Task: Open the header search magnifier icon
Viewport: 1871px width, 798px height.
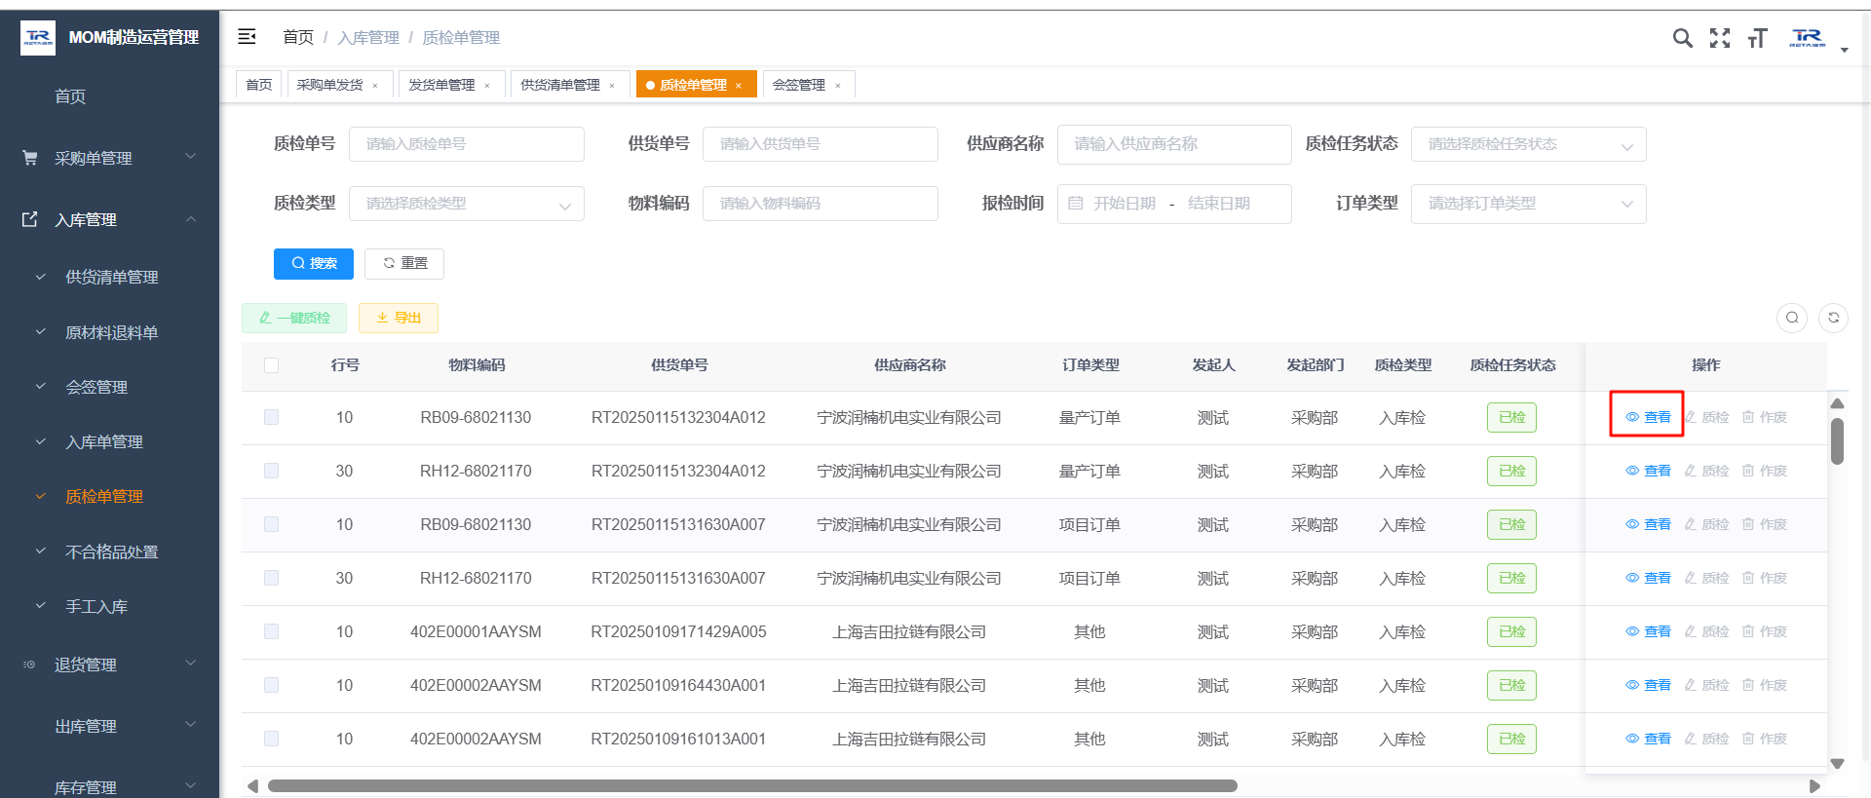Action: point(1682,38)
